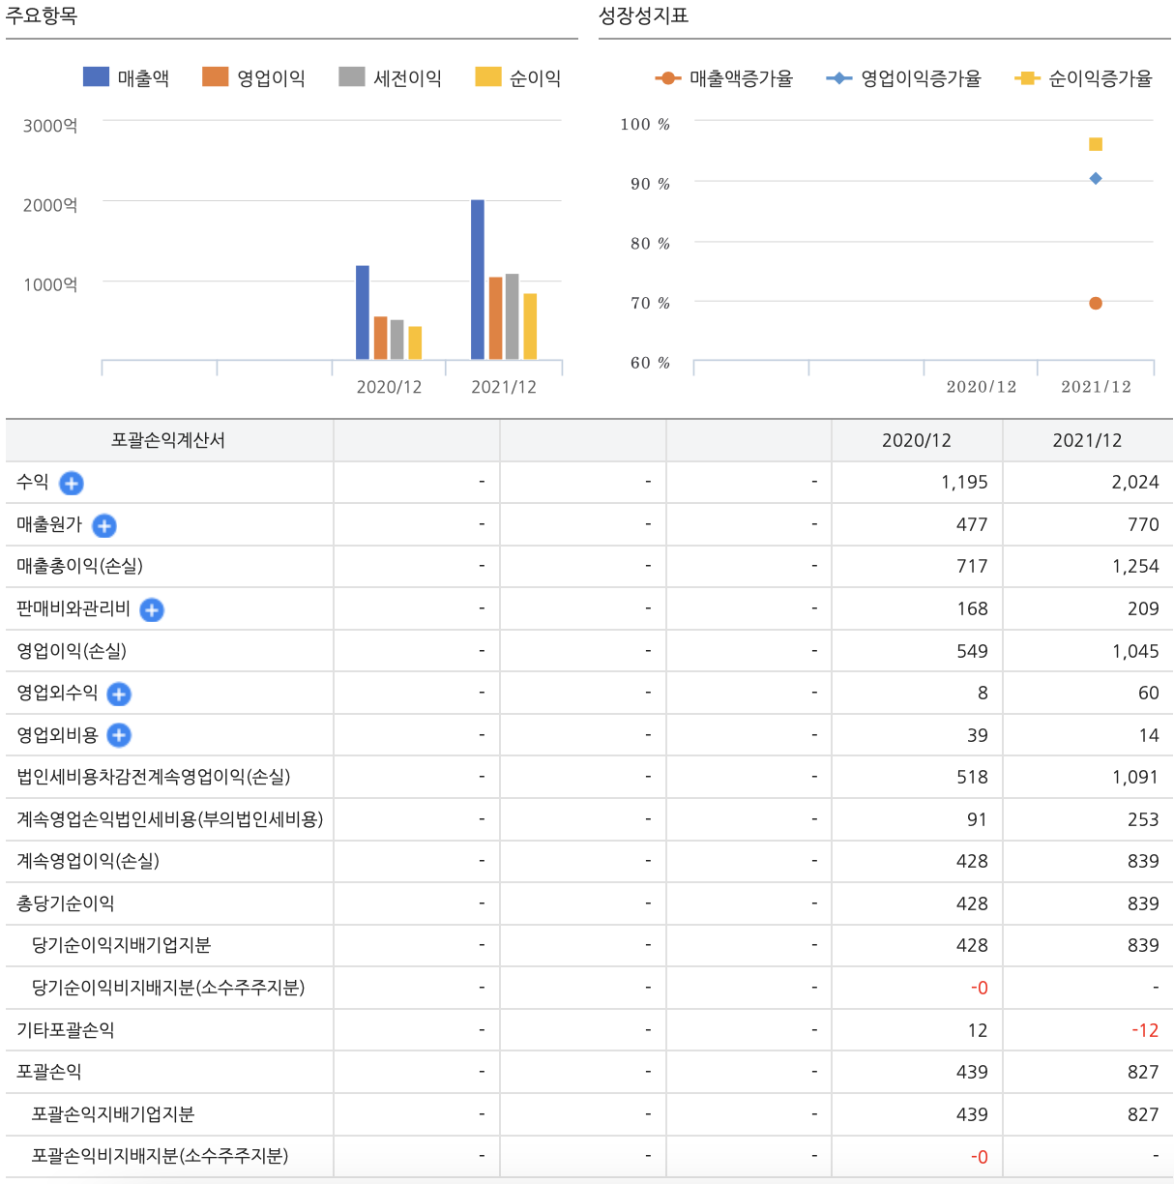Viewport: 1174px width, 1184px height.
Task: Click the 영업이익증가율 diamond legend marker
Action: coord(839,78)
